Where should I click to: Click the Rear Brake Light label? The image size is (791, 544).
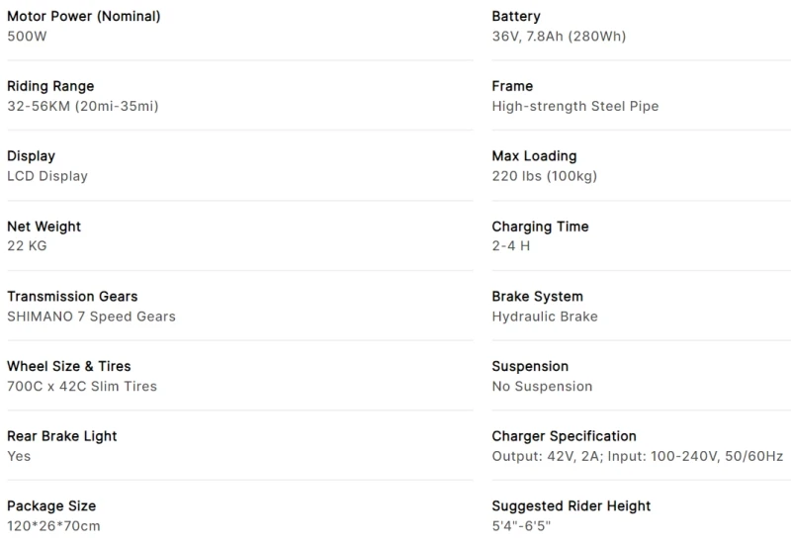pos(62,436)
